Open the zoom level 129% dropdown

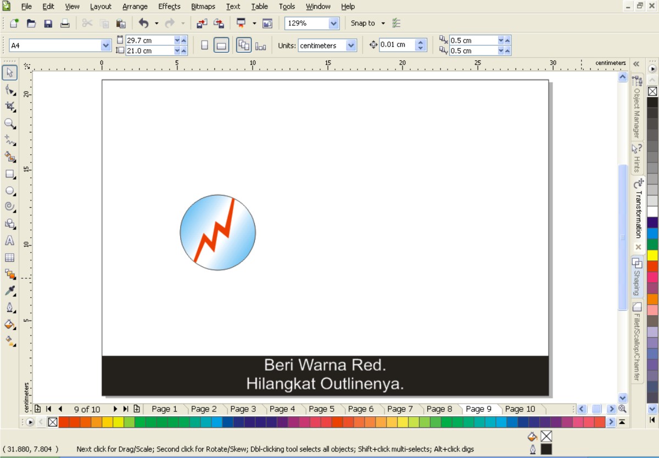[334, 23]
